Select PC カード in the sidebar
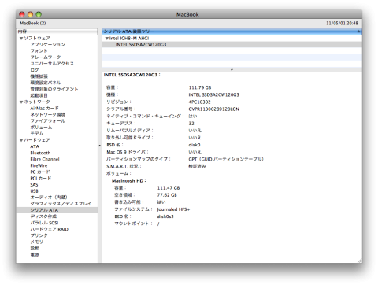Viewport: 378px width, 285px height. point(40,172)
